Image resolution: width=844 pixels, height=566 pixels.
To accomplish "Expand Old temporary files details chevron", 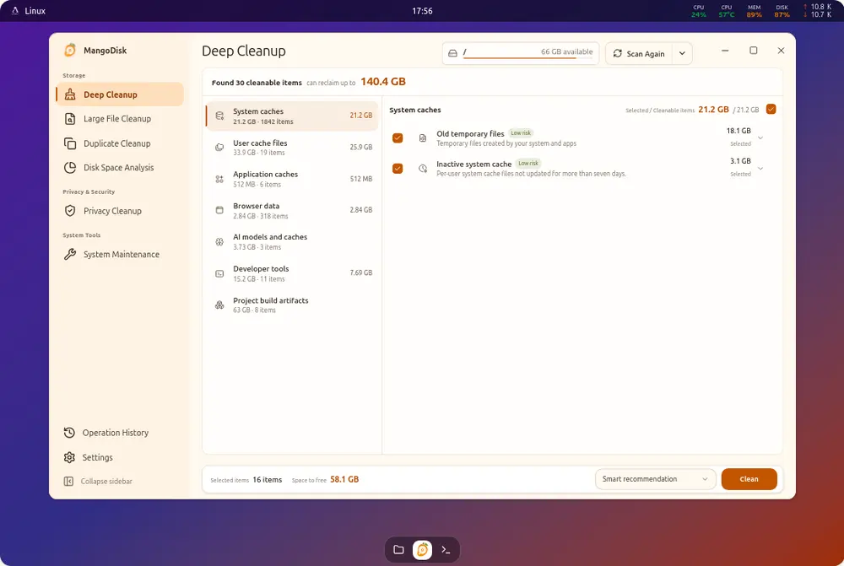I will point(760,138).
